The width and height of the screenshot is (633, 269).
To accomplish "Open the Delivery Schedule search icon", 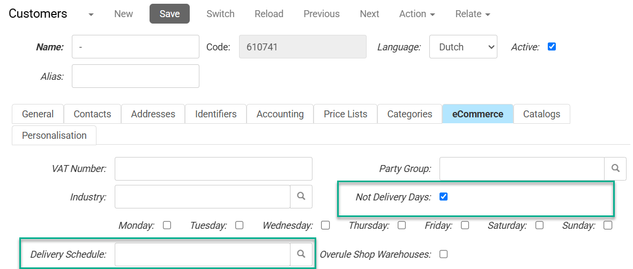I will tap(301, 254).
